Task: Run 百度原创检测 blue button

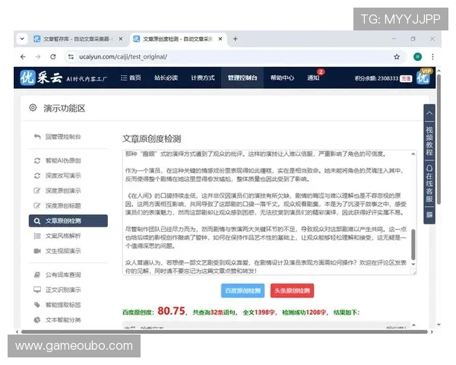Action: (243, 290)
